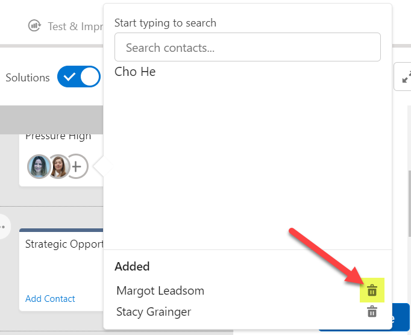This screenshot has width=411, height=335.
Task: Click the Add Contact link
Action: pyautogui.click(x=50, y=299)
